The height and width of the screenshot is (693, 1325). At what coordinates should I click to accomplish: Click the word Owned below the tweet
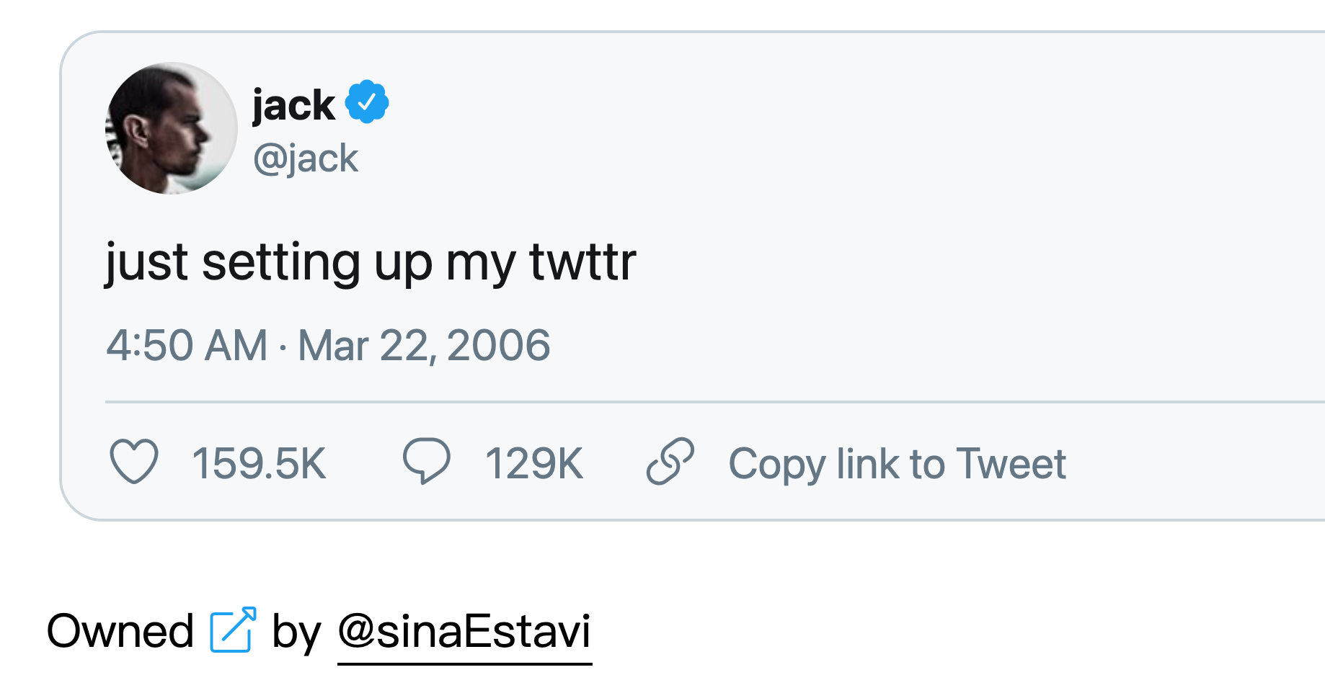click(x=120, y=632)
